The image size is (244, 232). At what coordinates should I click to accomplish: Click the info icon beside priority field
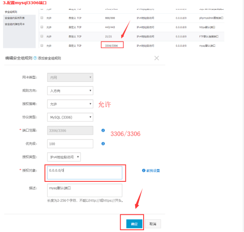point(103,144)
